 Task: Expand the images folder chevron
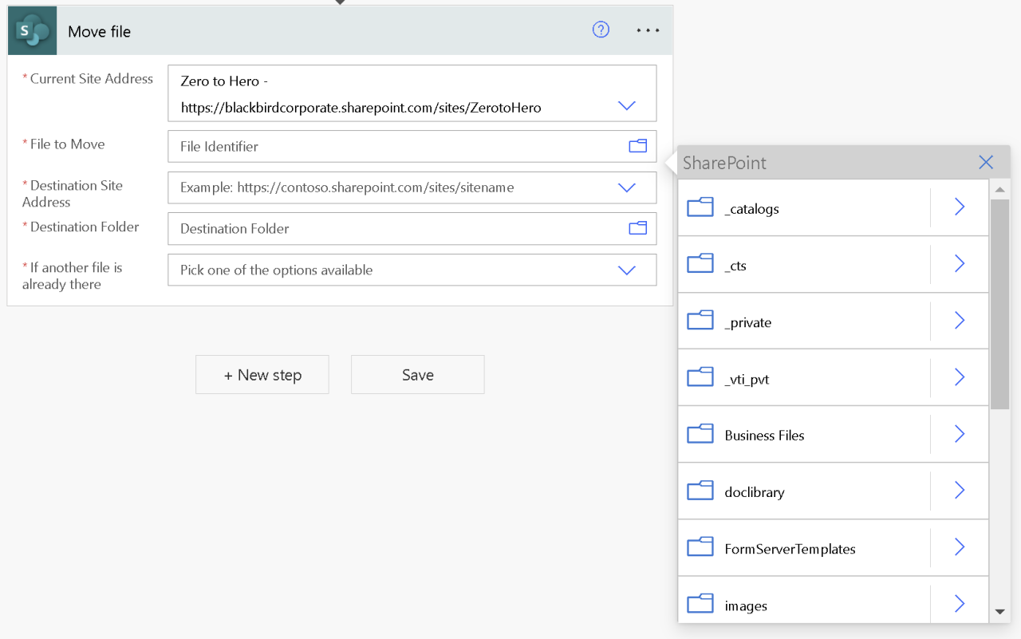[960, 604]
